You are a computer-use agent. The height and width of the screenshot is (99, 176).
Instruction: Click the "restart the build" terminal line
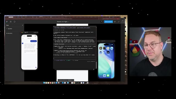point(75,44)
